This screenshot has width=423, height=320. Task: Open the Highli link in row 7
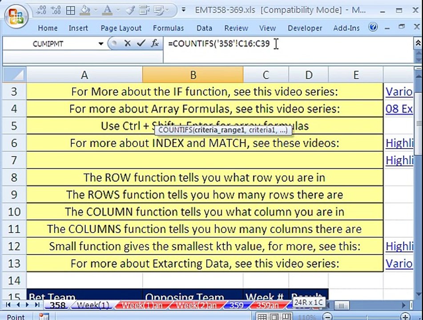click(399, 160)
